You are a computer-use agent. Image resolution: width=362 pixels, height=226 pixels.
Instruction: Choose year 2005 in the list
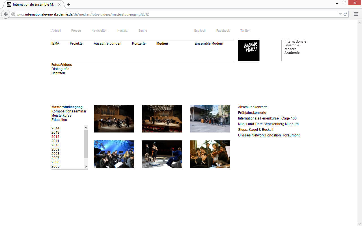pos(55,166)
